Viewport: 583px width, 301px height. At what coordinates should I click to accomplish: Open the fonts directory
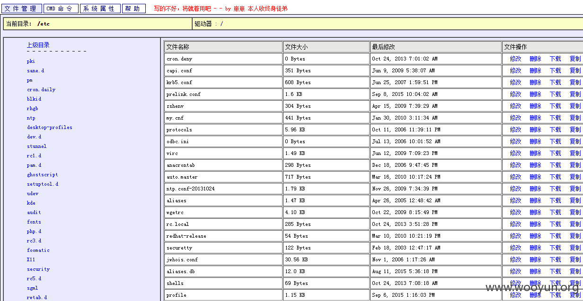(x=34, y=222)
